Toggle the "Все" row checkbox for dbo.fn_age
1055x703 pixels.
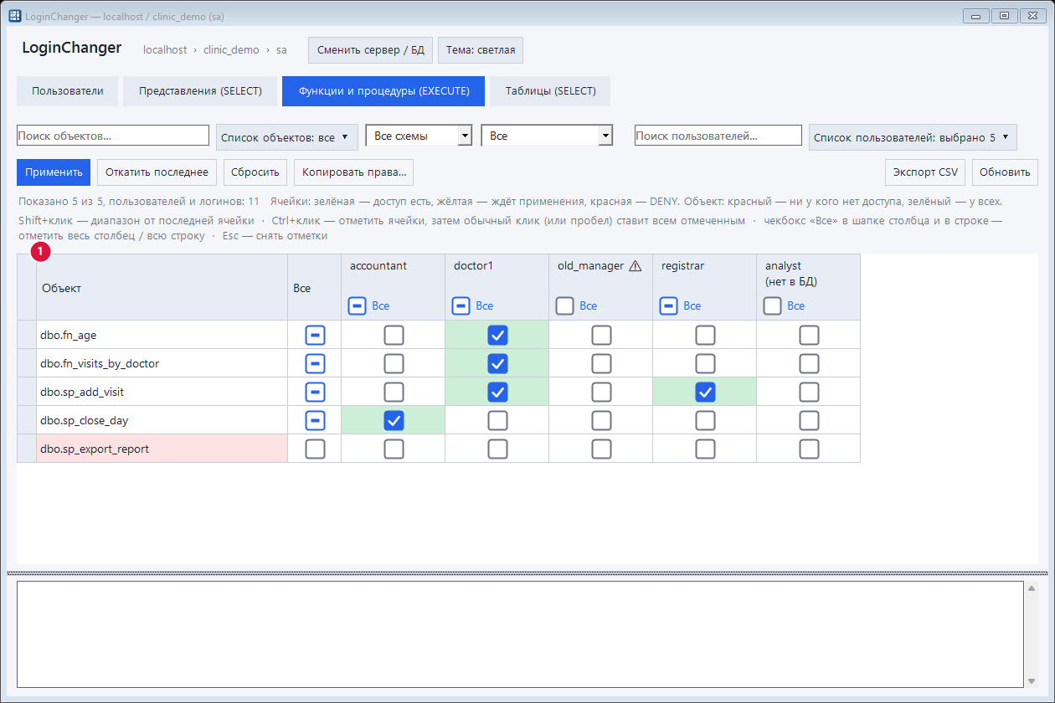(x=315, y=336)
